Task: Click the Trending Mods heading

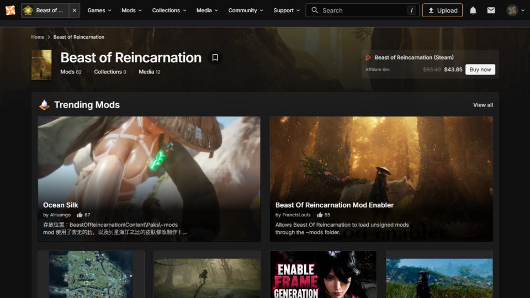Action: [87, 105]
